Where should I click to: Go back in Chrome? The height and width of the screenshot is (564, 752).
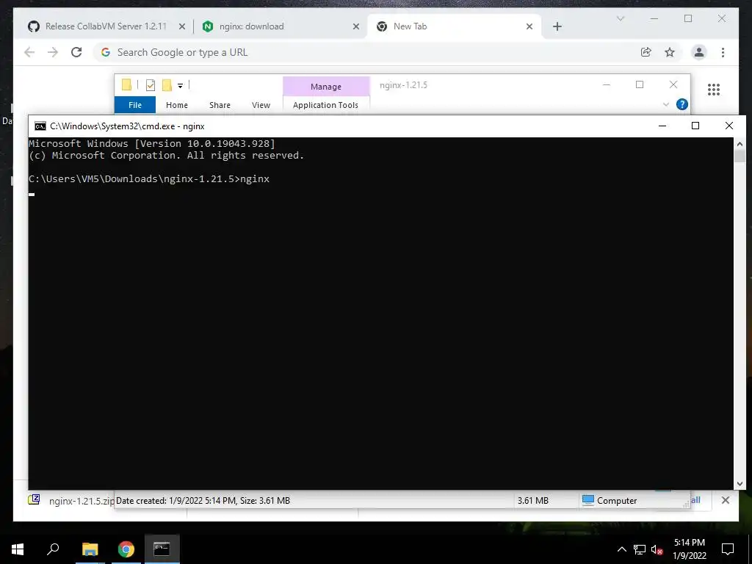[x=29, y=52]
